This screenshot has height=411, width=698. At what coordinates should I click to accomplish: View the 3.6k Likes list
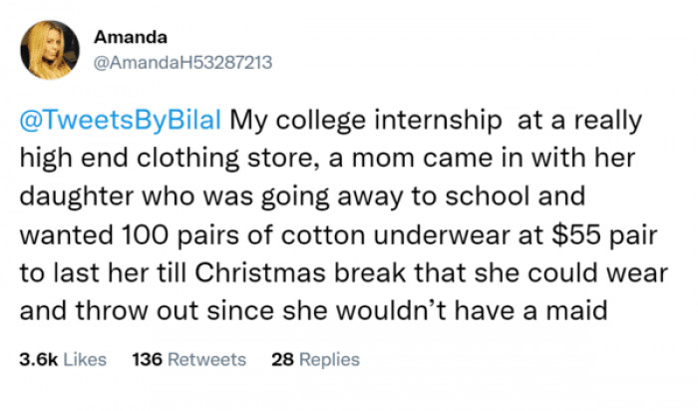click(64, 359)
